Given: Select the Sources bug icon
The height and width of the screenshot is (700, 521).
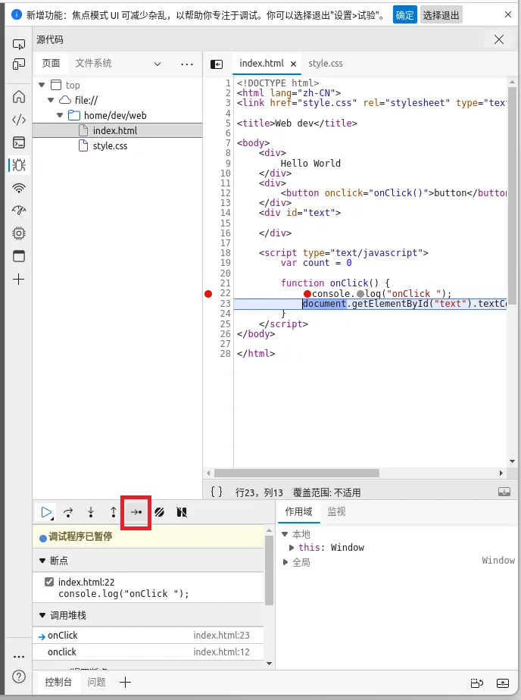Looking at the screenshot, I should point(19,165).
